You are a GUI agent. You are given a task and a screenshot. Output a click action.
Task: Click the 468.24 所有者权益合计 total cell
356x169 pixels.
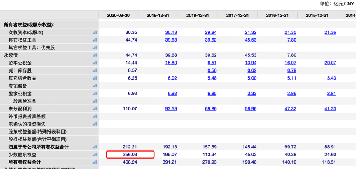coord(130,162)
